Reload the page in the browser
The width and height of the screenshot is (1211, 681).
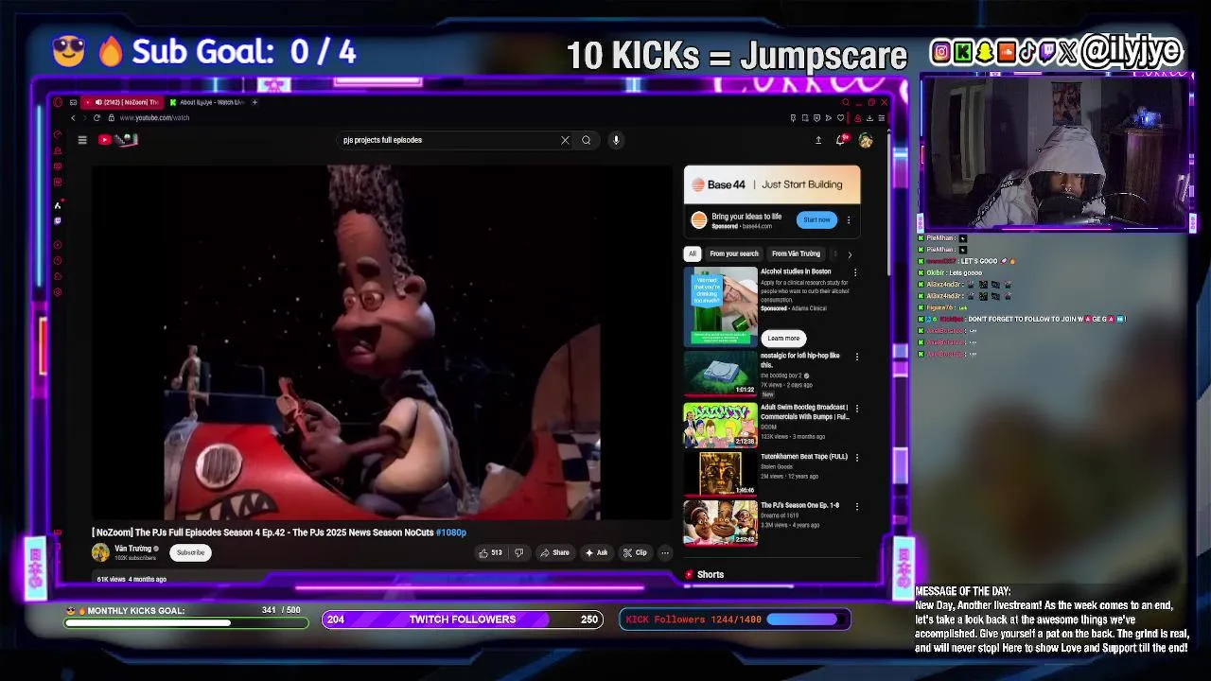97,117
